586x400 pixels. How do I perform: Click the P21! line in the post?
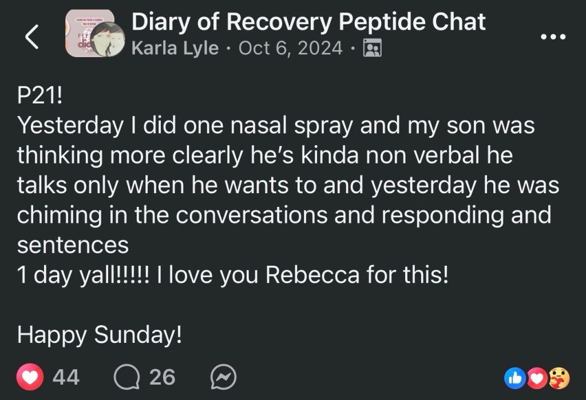click(x=39, y=96)
